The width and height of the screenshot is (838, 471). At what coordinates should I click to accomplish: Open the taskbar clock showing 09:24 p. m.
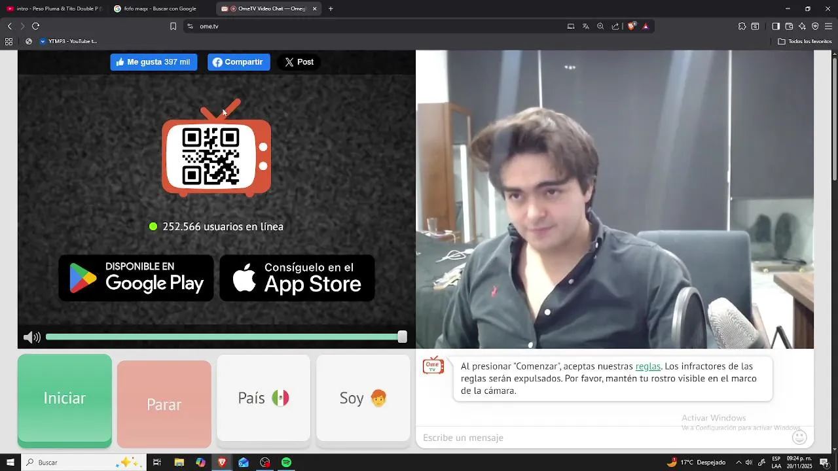[799, 462]
